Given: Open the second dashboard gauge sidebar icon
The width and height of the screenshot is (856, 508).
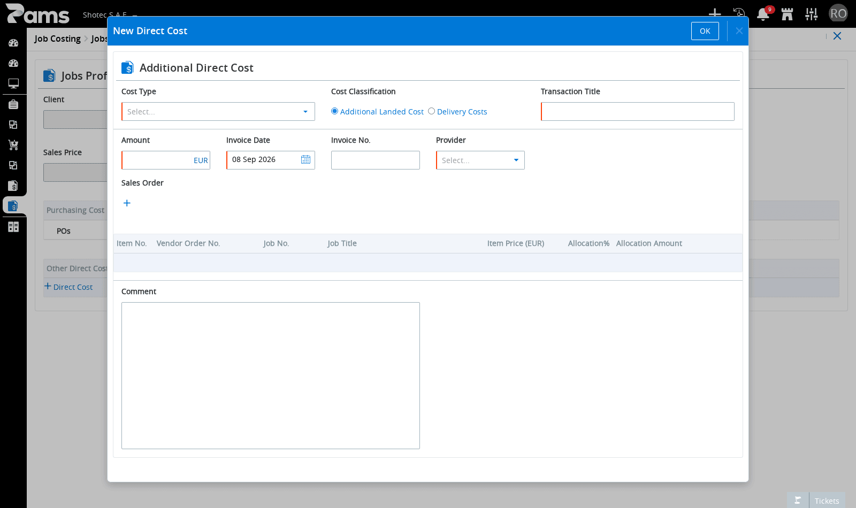Looking at the screenshot, I should pos(13,63).
